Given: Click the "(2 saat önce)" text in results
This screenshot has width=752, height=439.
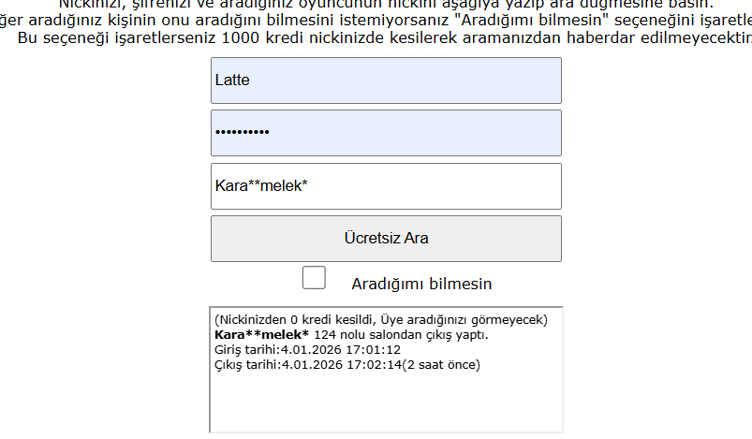Looking at the screenshot, I should tap(441, 365).
